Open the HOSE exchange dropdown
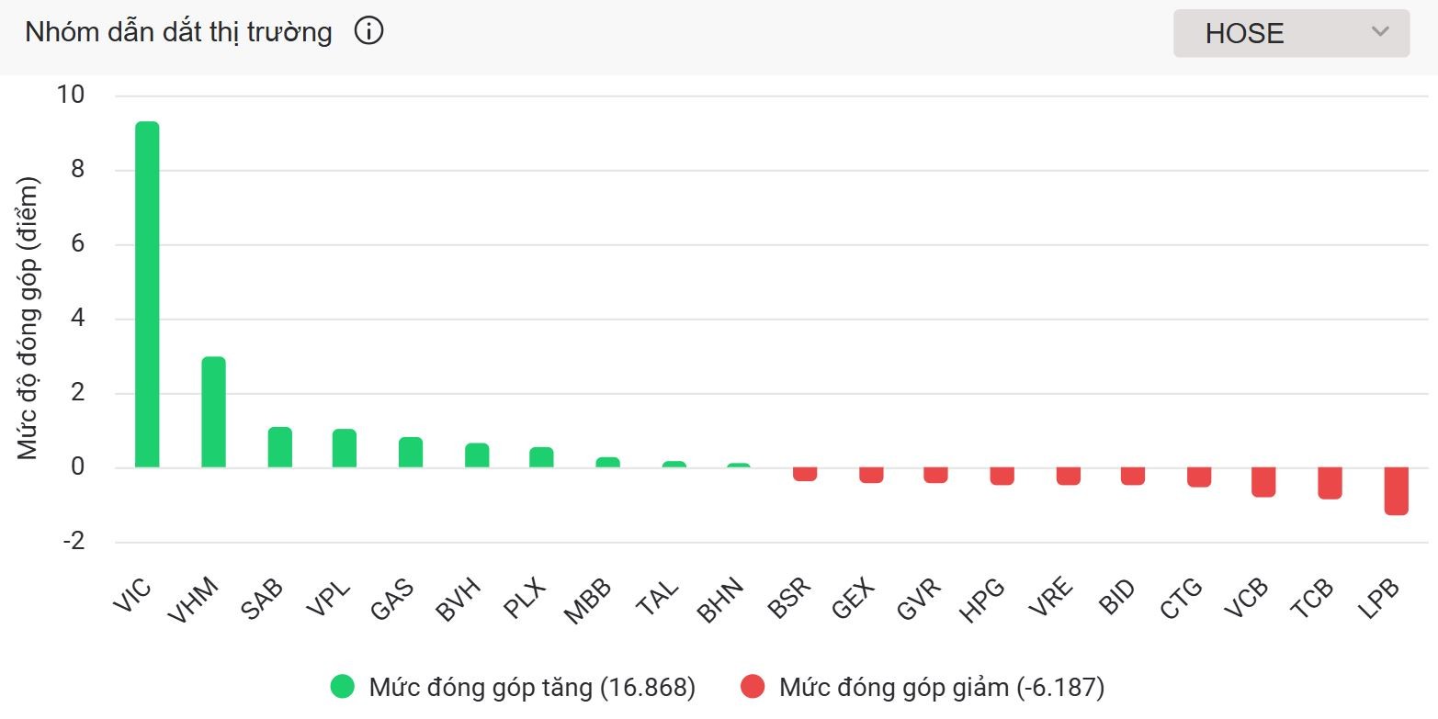The image size is (1438, 719). pyautogui.click(x=1290, y=33)
